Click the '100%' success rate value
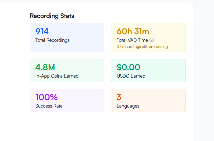214x141 pixels. click(47, 97)
